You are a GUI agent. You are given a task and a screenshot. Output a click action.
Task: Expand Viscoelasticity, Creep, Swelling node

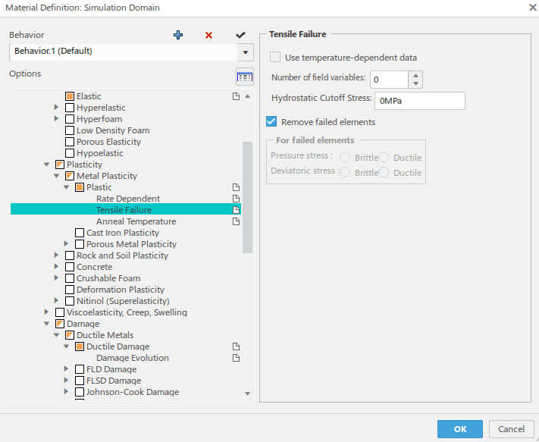(46, 312)
